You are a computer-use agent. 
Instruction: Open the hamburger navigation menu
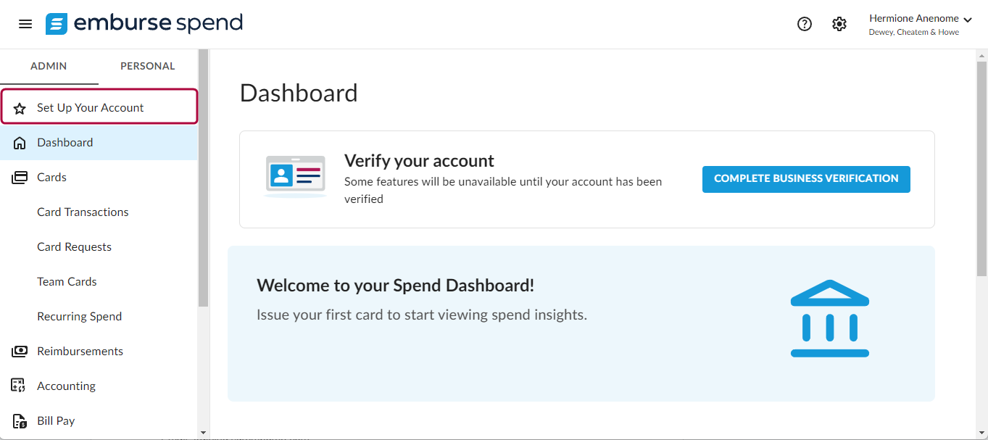(25, 24)
